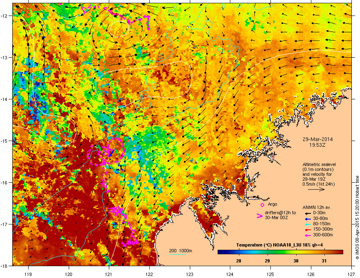The height and width of the screenshot is (278, 360).
Task: Click the magenta 300-600m arrow legend symbol
Action: point(307,235)
